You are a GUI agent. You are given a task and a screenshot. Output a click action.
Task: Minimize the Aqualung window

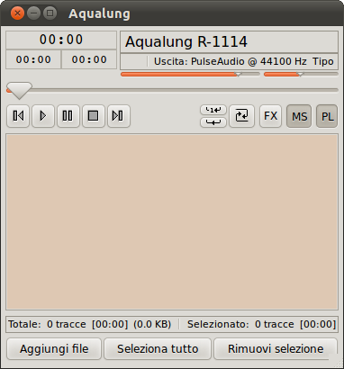pos(33,13)
